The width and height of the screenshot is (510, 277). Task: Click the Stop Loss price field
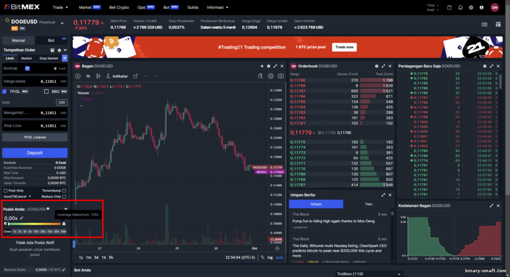pyautogui.click(x=35, y=126)
